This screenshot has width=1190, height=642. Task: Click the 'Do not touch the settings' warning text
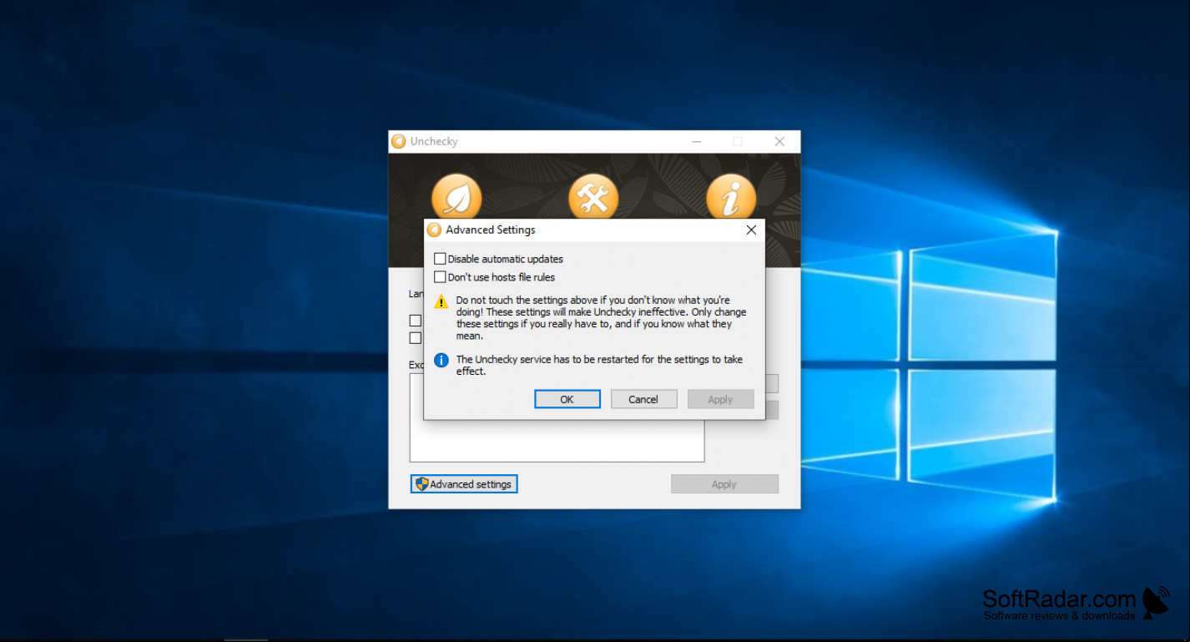pyautogui.click(x=601, y=318)
